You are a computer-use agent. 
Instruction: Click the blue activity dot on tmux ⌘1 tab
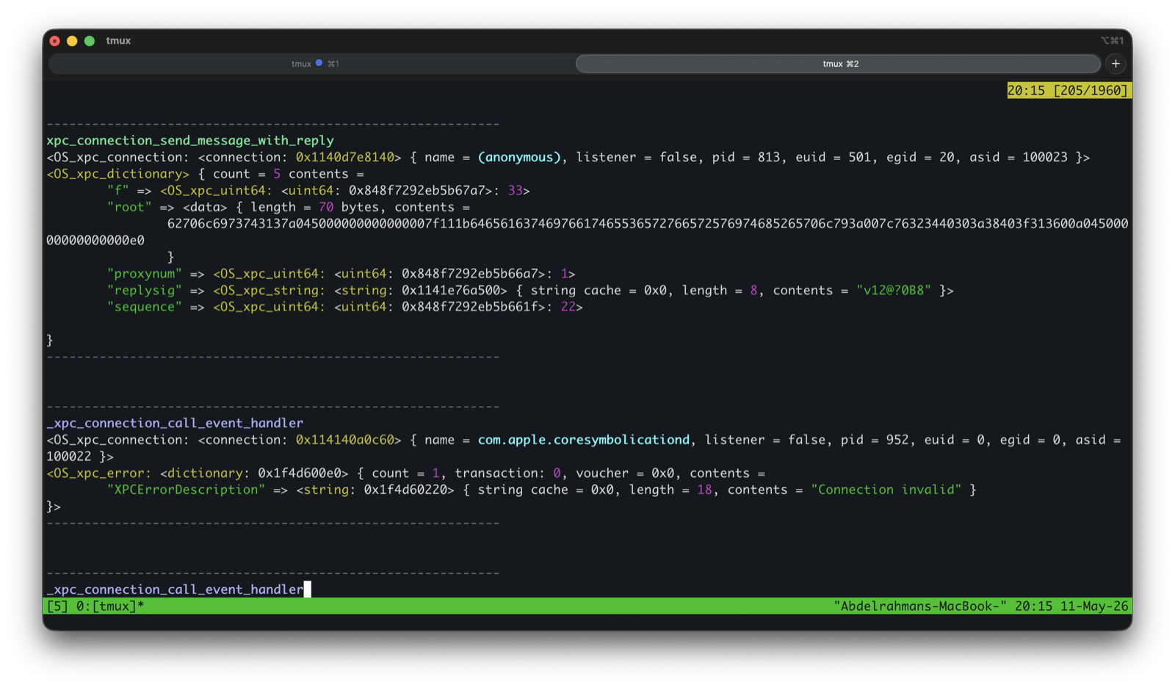click(319, 63)
